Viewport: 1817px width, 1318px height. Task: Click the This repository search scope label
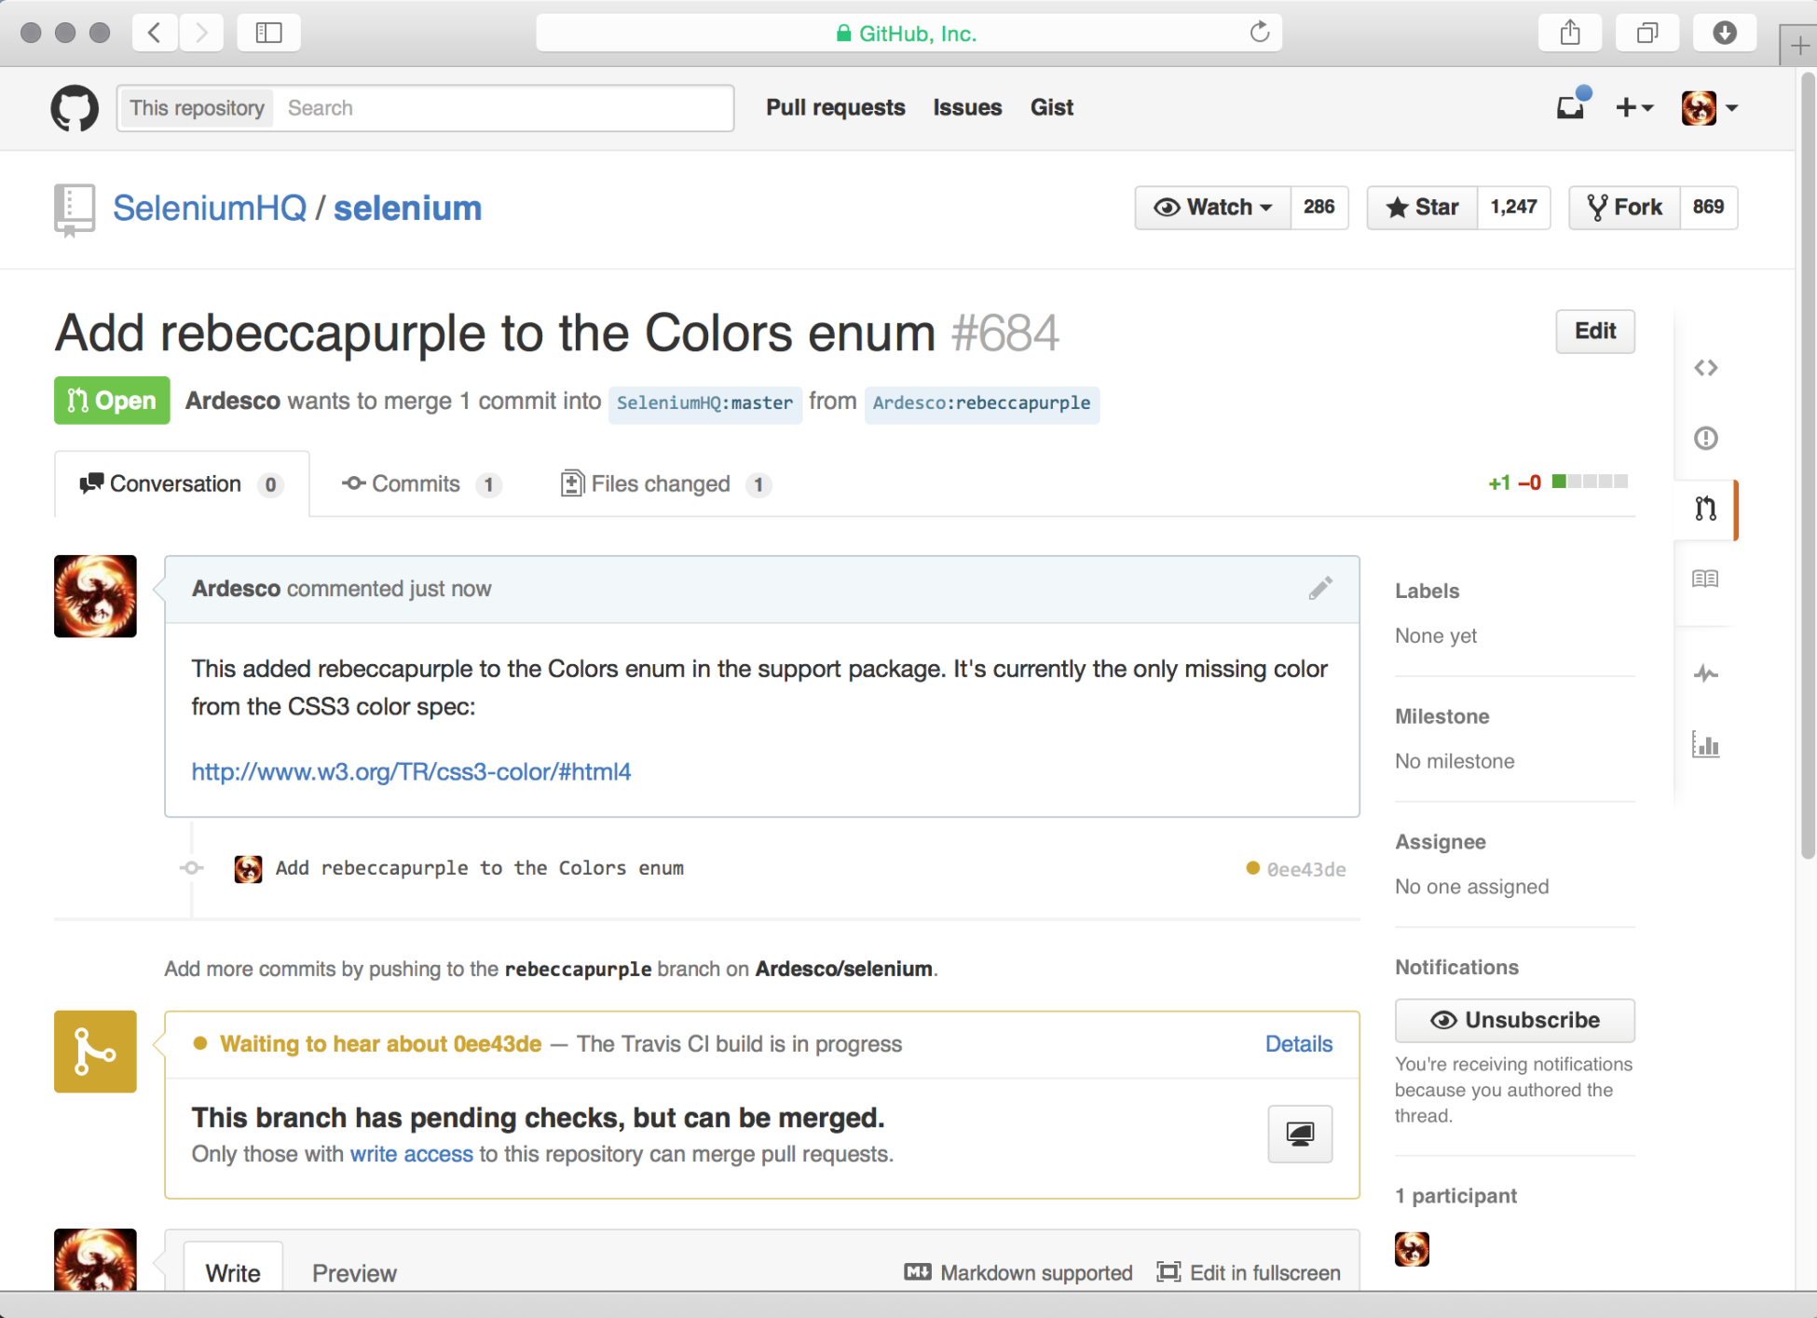pos(197,108)
